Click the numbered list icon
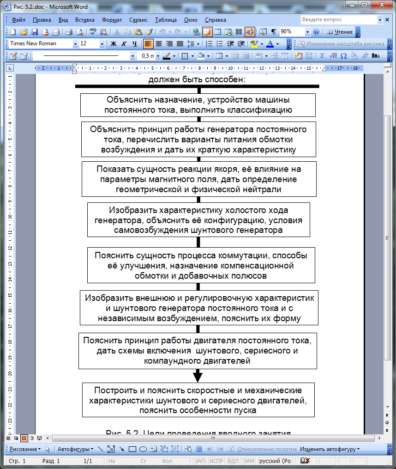396x469 pixels. (x=209, y=44)
